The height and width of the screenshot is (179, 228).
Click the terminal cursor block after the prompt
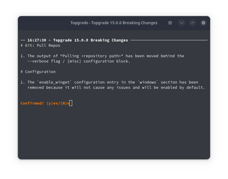[x=71, y=103]
